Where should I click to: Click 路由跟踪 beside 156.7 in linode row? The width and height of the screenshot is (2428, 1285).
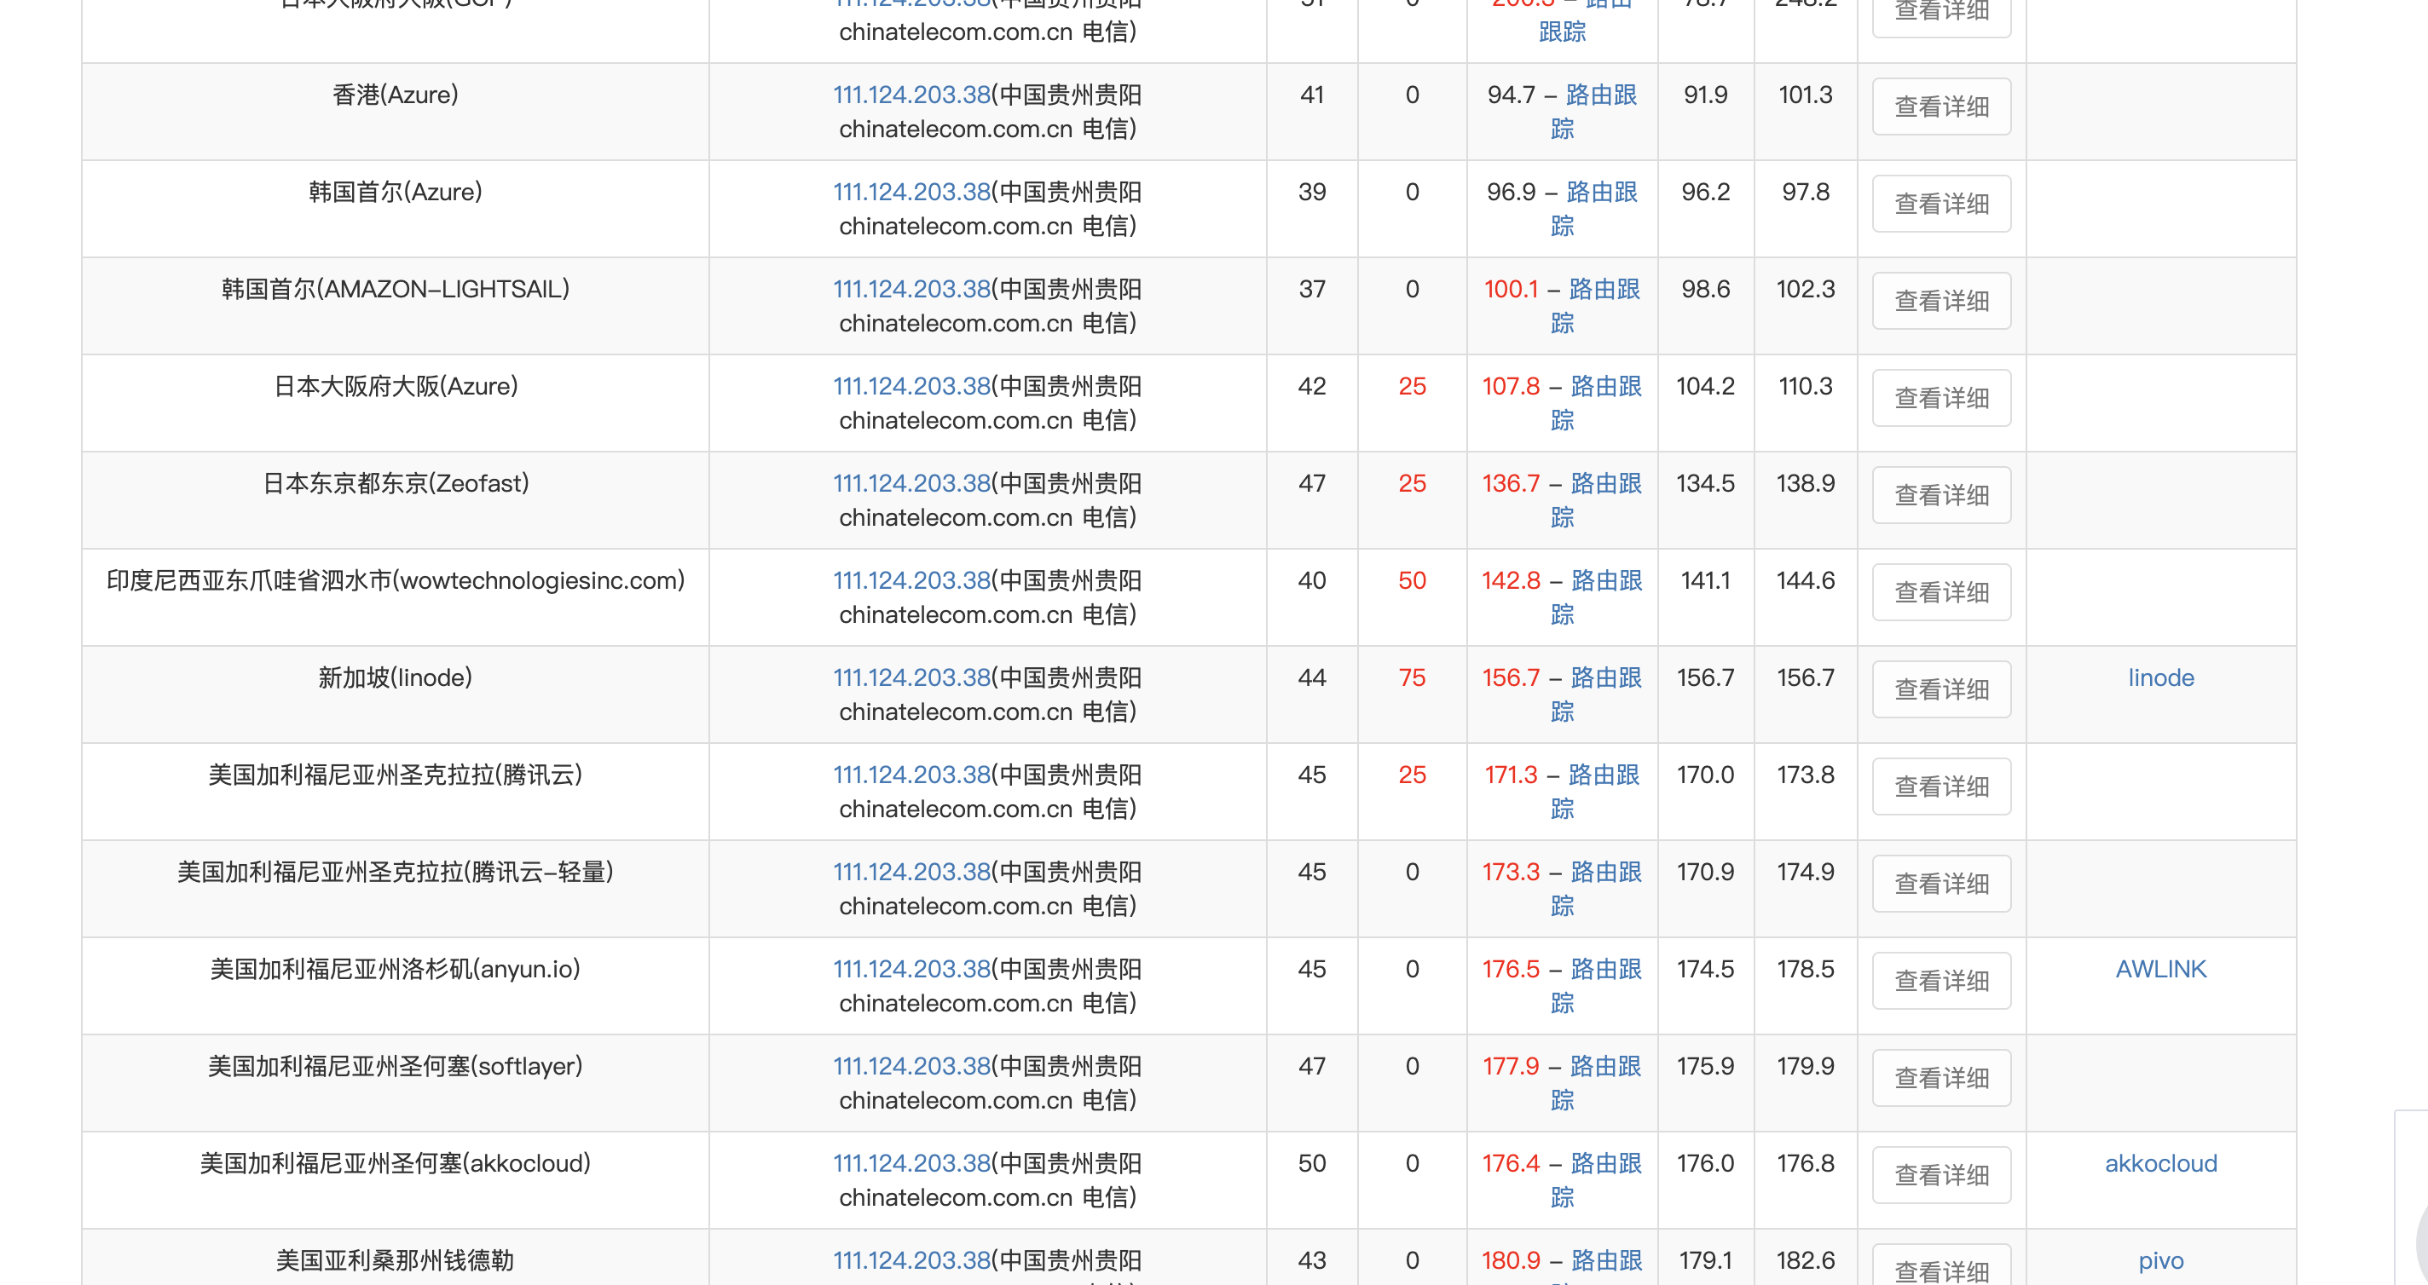pyautogui.click(x=1605, y=677)
